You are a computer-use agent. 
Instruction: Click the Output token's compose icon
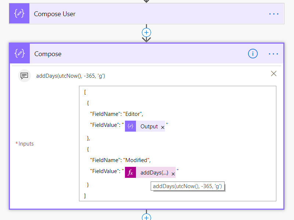(130, 126)
